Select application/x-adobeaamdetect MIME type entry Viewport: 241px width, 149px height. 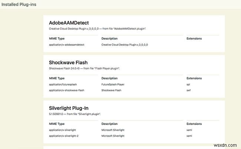point(66,45)
